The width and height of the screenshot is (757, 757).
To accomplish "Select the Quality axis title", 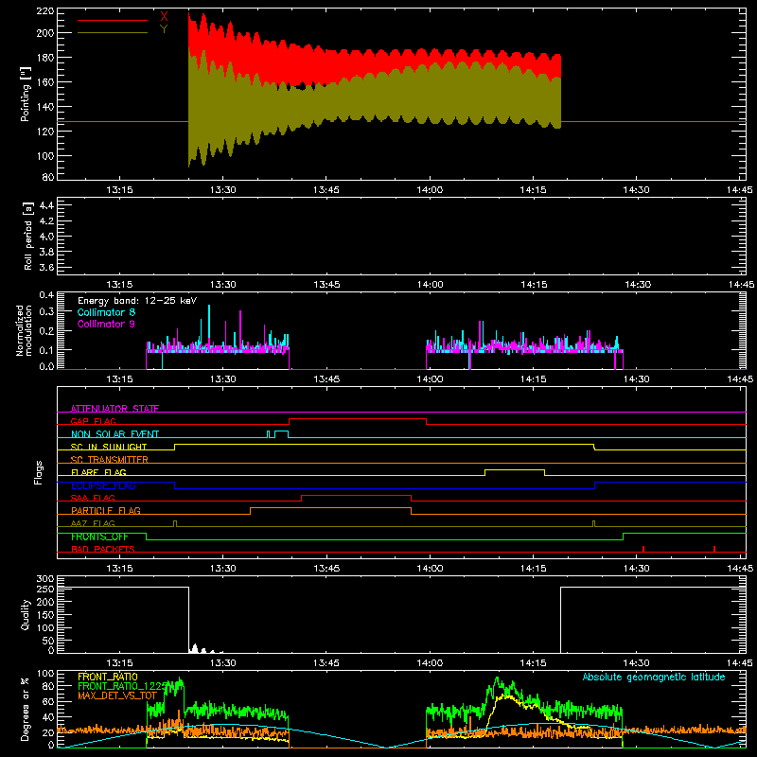I will (26, 614).
